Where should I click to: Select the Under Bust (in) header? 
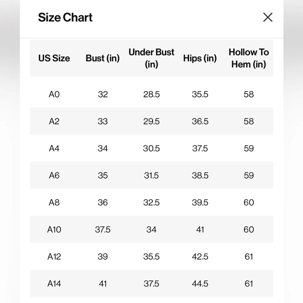[151, 58]
